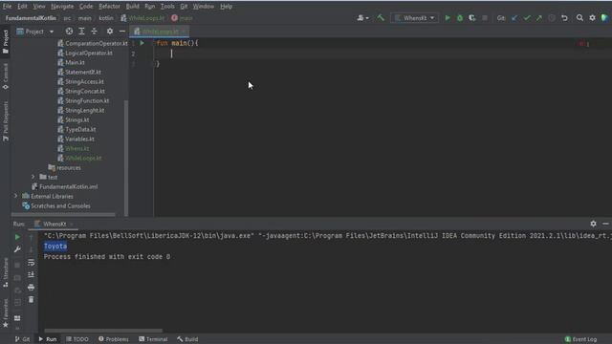Open the Project view selector dropdown
Screen dimensions: 612x344
(35, 32)
